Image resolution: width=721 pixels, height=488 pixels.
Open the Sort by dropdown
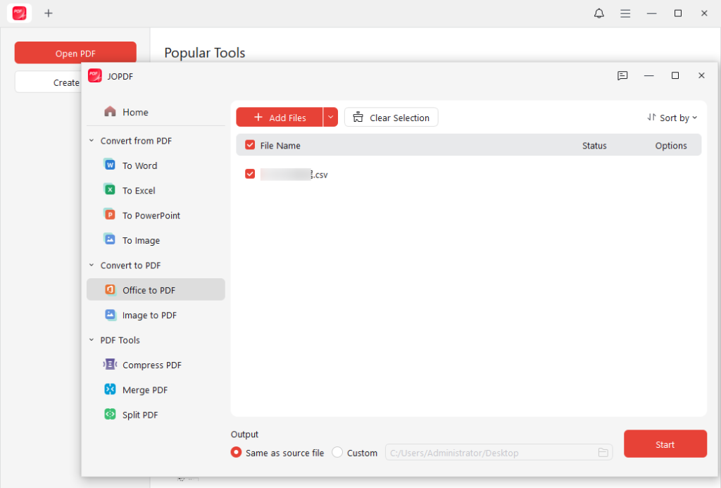point(672,118)
